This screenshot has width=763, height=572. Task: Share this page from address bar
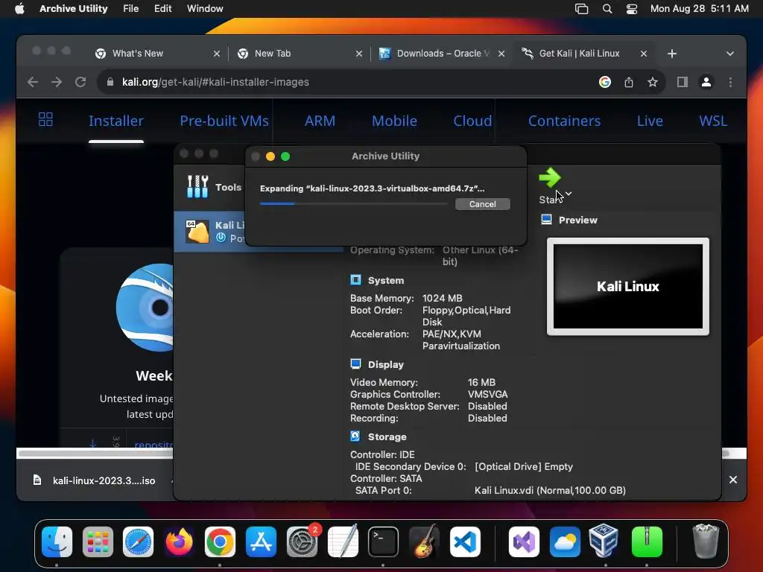pyautogui.click(x=629, y=82)
